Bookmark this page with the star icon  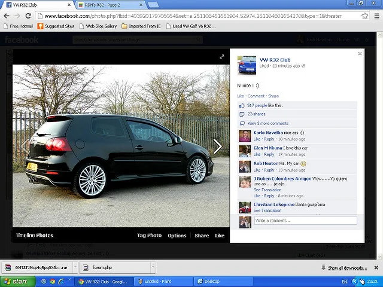tap(364, 16)
